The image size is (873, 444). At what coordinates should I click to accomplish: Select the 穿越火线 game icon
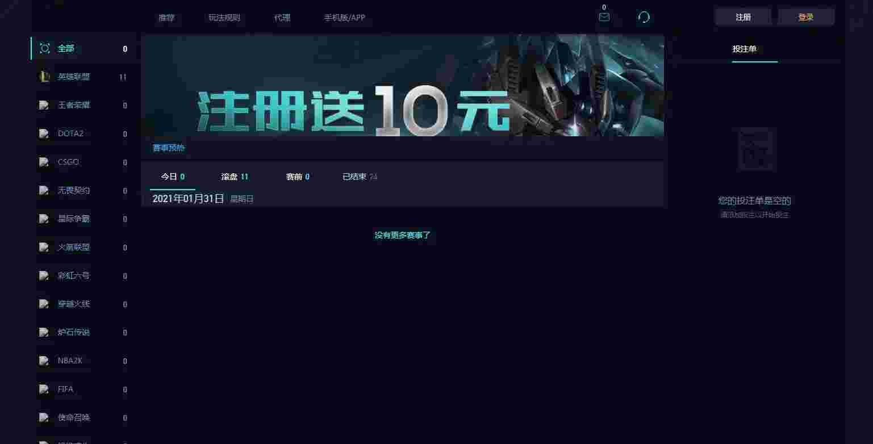tap(44, 304)
